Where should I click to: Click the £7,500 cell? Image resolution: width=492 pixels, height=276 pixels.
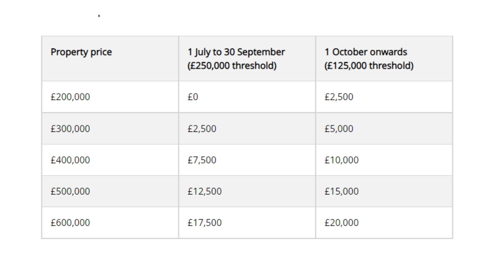(x=247, y=160)
